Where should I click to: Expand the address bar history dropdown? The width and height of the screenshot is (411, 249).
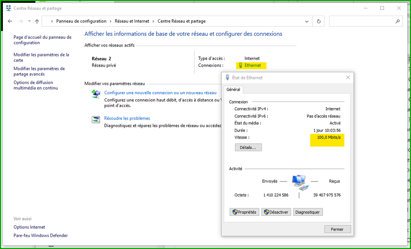pos(307,21)
